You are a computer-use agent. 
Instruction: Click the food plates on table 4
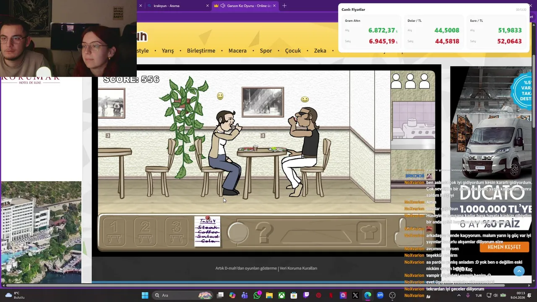tap(263, 148)
